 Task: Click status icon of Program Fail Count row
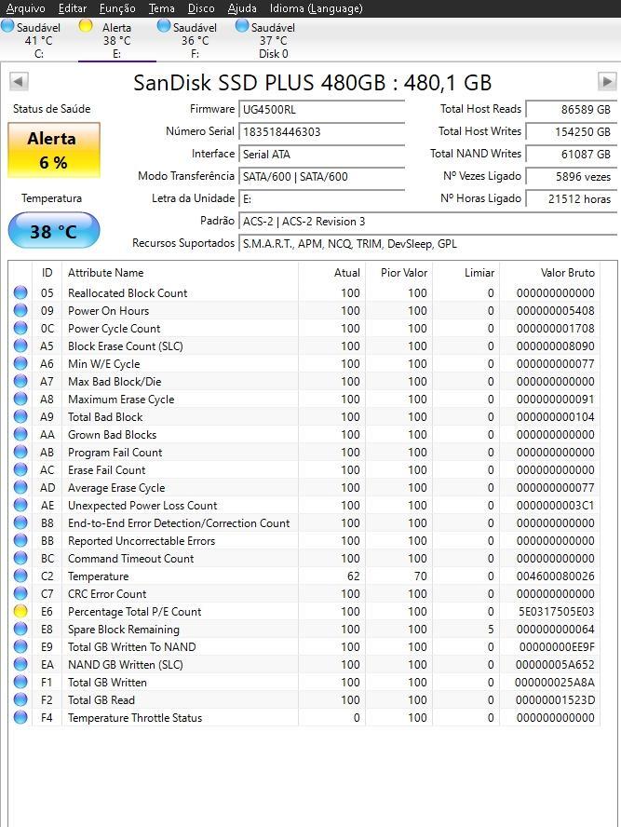(x=20, y=452)
